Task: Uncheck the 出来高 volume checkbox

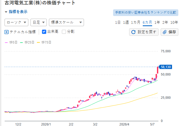Action: point(44,32)
